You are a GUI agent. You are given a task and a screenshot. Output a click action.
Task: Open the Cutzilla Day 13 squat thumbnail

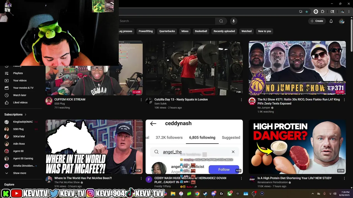pyautogui.click(x=194, y=68)
